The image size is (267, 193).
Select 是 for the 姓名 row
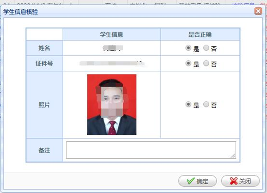click(188, 48)
